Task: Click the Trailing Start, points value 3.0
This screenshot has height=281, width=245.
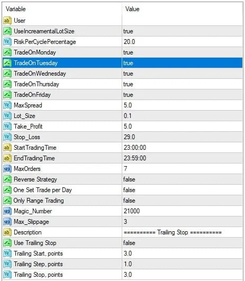Action: pos(128,253)
